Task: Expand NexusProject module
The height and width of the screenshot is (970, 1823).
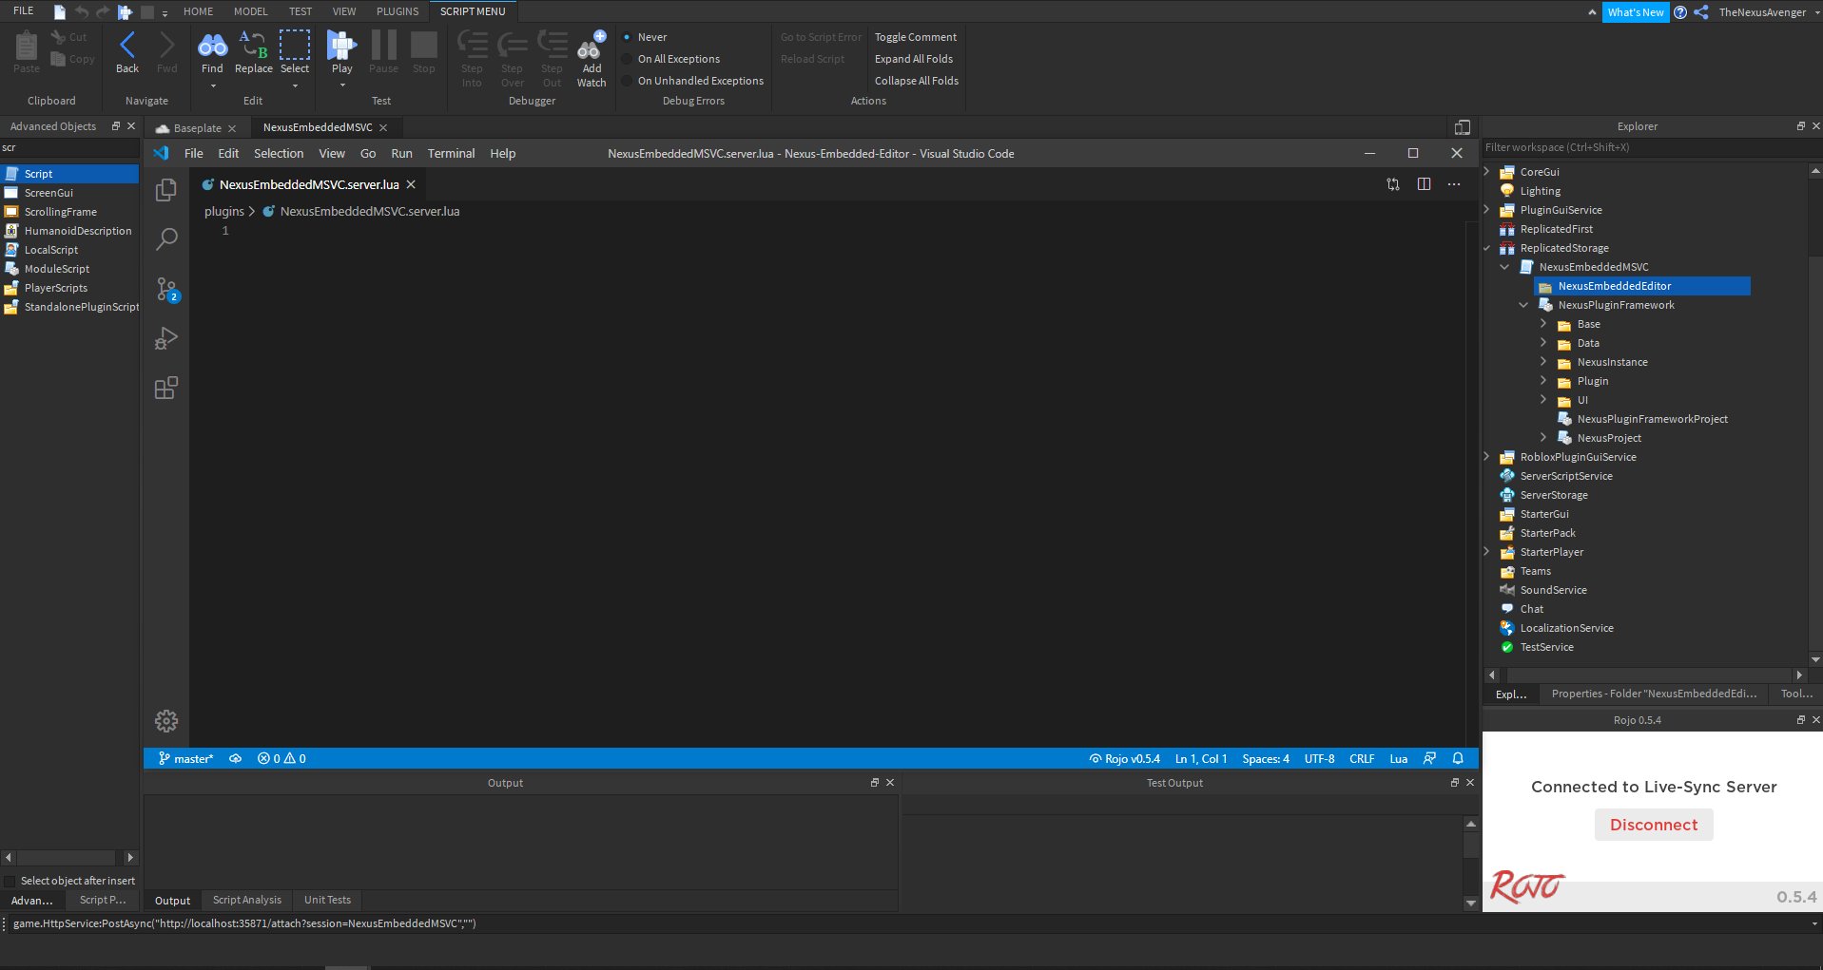Action: tap(1543, 437)
